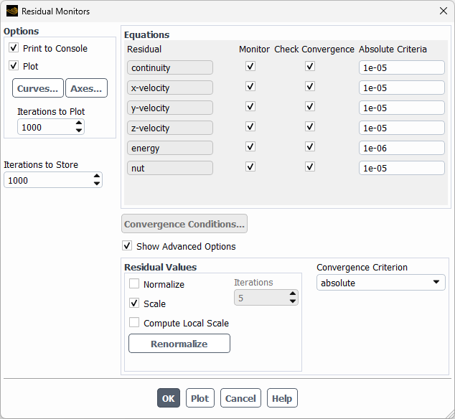
Task: Edit Absolute Criteria for continuity
Action: (402, 67)
